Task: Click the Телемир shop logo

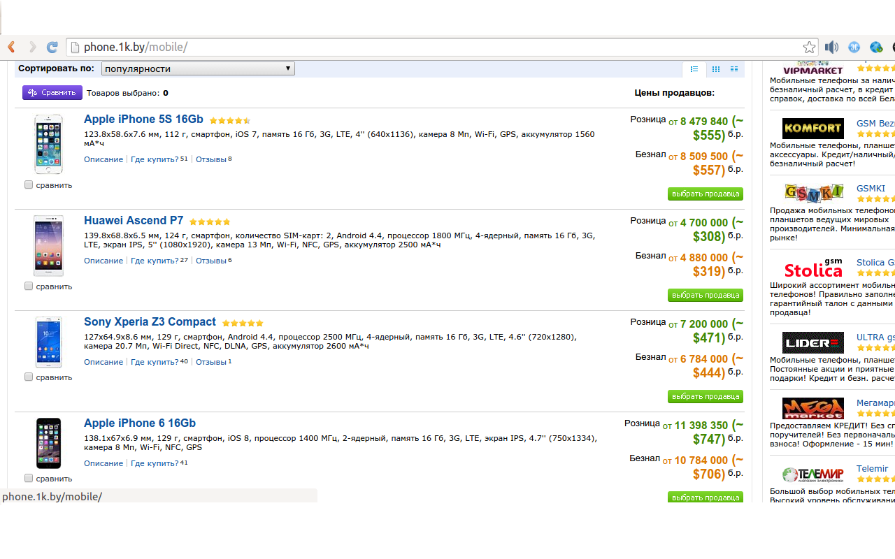Action: pyautogui.click(x=812, y=474)
